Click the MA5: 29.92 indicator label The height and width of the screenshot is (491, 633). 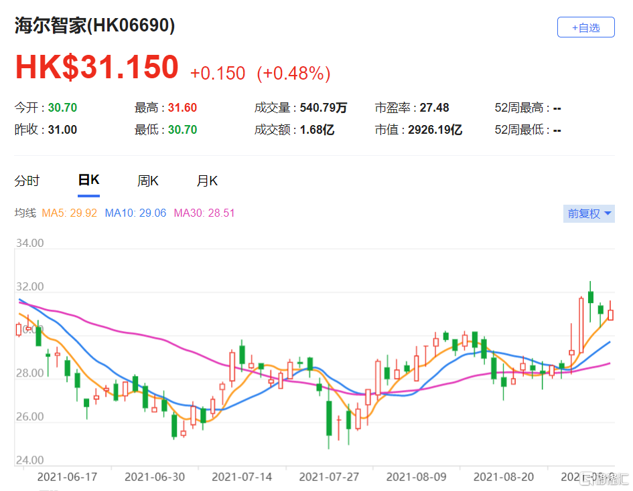[70, 213]
